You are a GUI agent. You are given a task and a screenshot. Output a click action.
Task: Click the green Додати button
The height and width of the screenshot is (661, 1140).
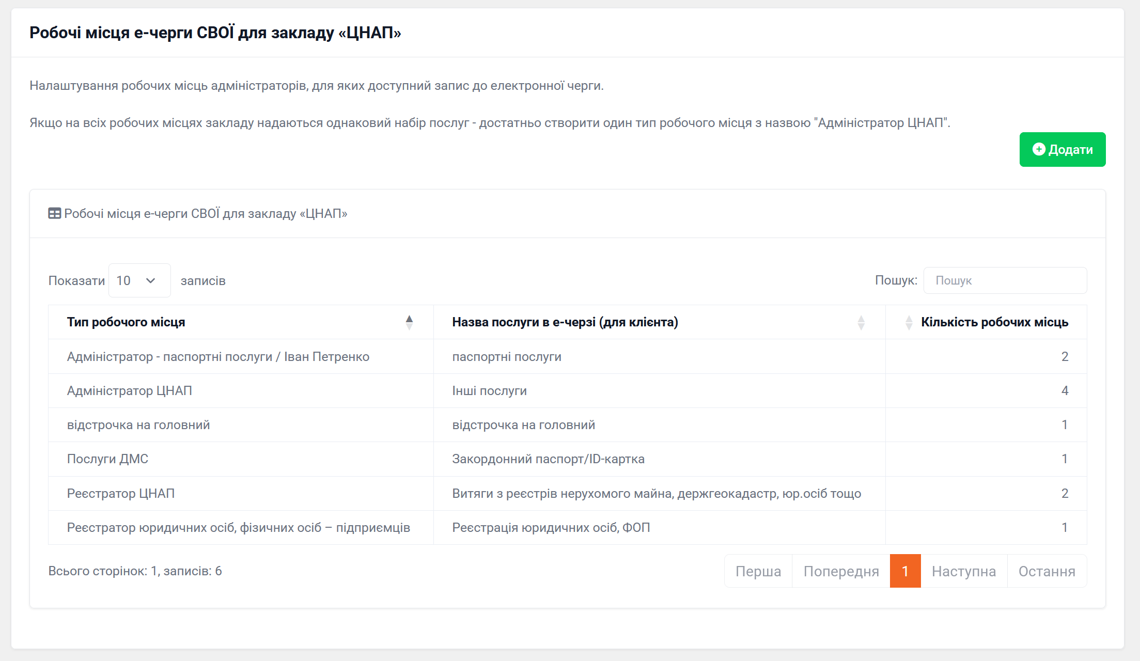point(1062,150)
